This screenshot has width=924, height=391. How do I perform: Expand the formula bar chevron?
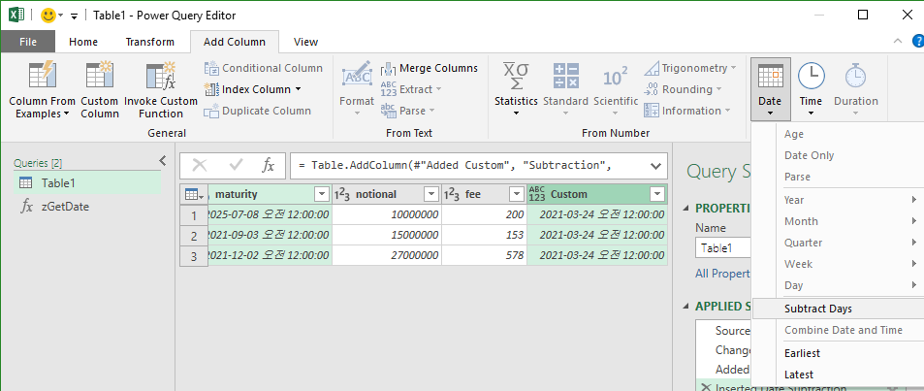pyautogui.click(x=655, y=166)
